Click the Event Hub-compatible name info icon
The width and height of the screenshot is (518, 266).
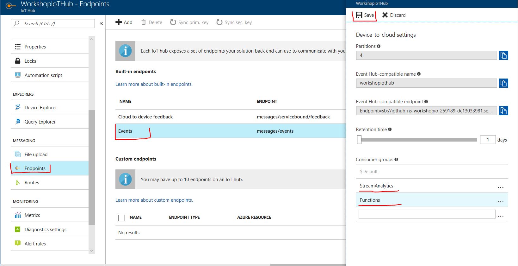[419, 74]
